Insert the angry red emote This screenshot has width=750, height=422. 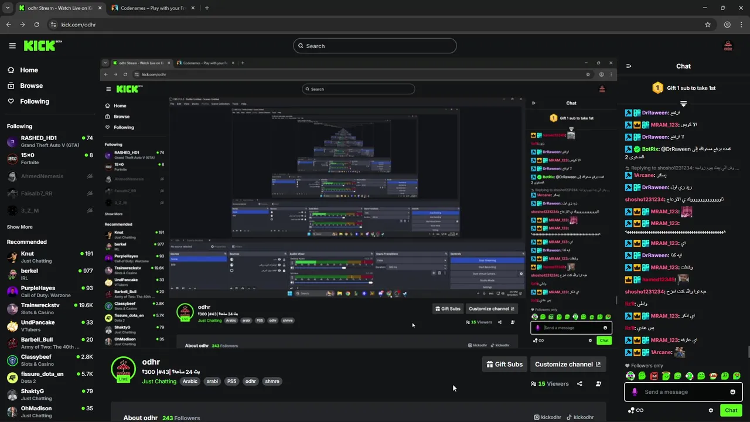pos(654,376)
